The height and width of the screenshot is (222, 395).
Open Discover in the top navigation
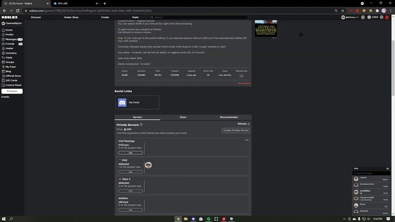(36, 17)
